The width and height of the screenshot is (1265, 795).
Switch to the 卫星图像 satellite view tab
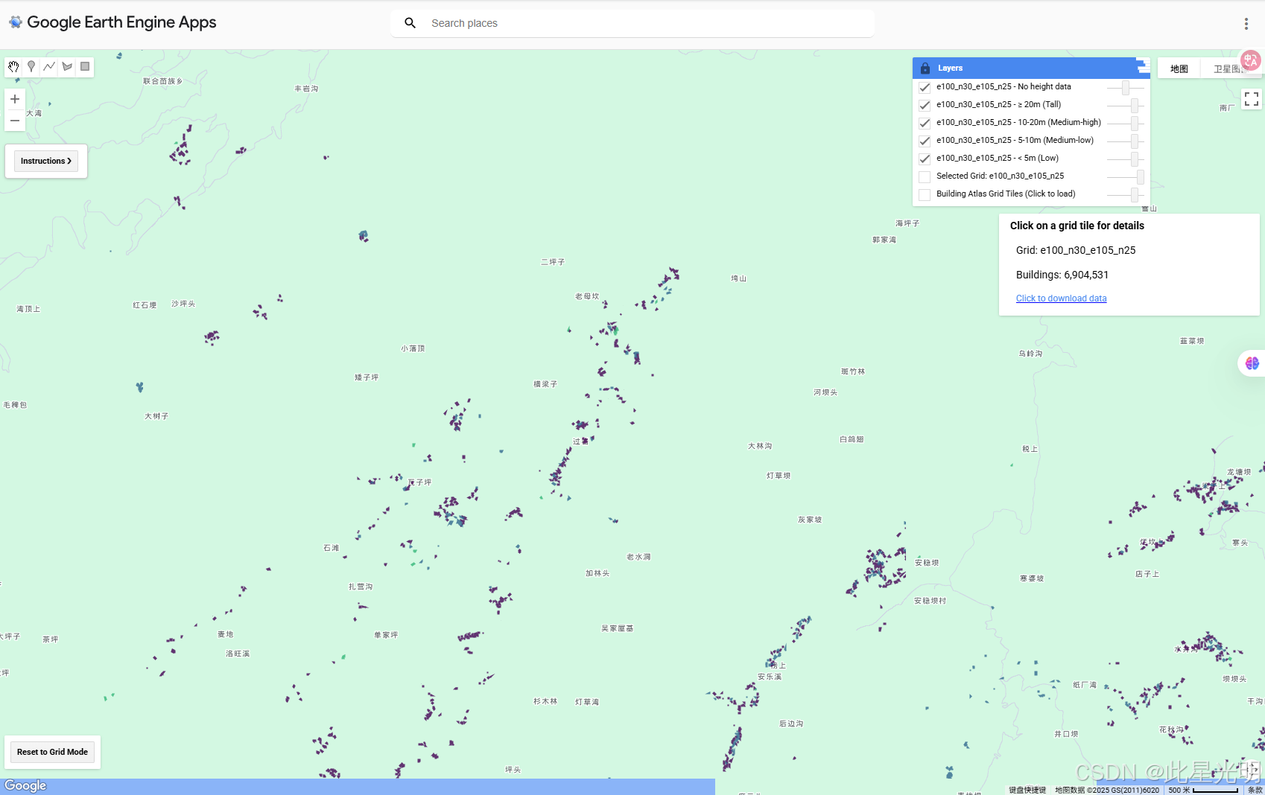point(1229,68)
